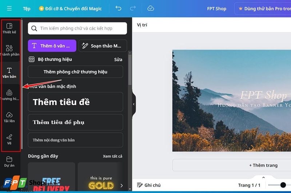Click the cloud save status icon
Viewport: 291px width, 193px height.
pos(151,8)
